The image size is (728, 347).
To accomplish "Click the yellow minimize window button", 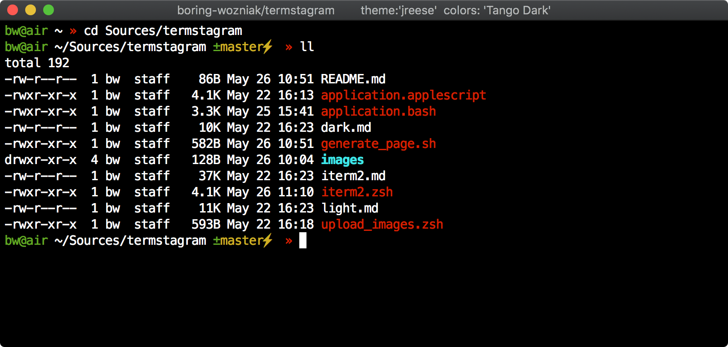I will click(x=31, y=10).
